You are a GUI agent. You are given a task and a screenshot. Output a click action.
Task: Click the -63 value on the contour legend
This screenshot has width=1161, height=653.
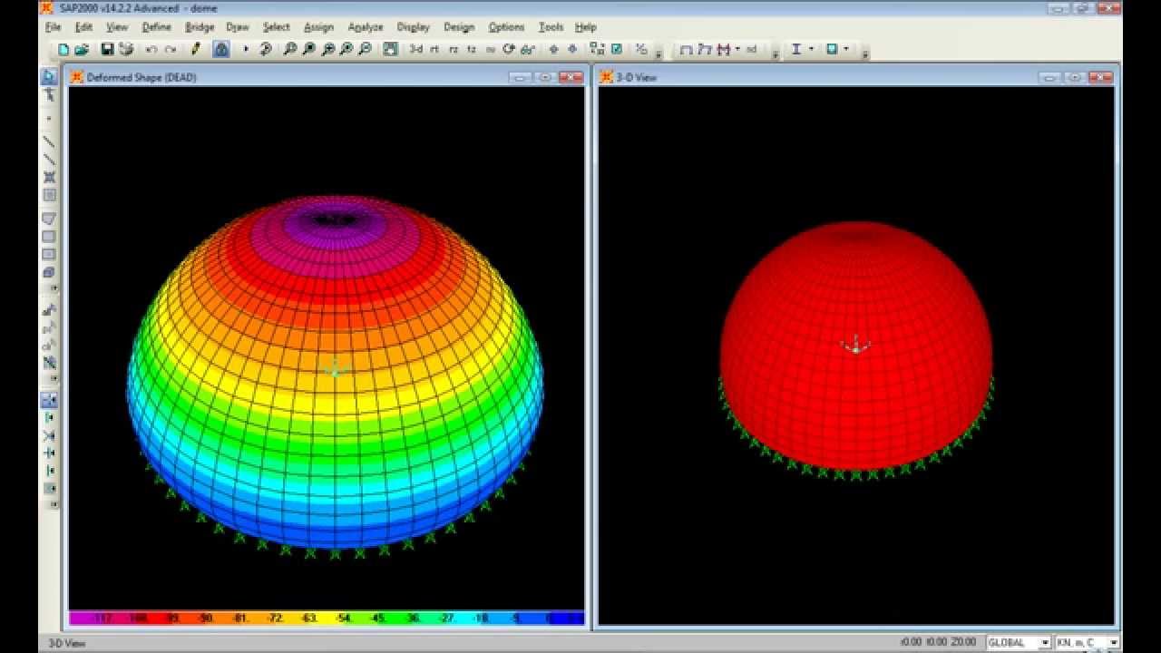[x=309, y=619]
